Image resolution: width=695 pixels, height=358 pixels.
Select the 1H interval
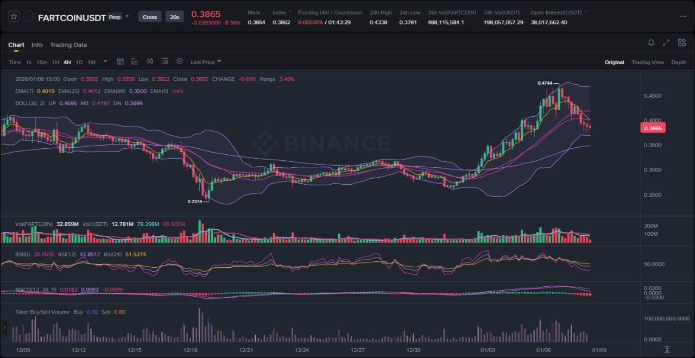55,62
